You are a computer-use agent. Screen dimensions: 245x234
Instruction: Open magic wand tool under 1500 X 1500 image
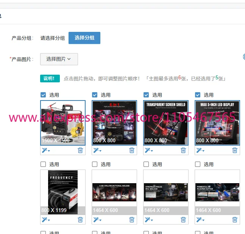pyautogui.click(x=46, y=150)
